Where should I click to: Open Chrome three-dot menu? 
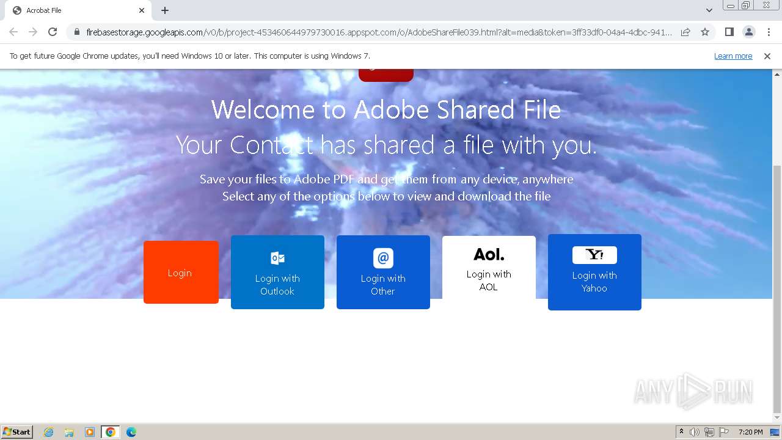(769, 32)
